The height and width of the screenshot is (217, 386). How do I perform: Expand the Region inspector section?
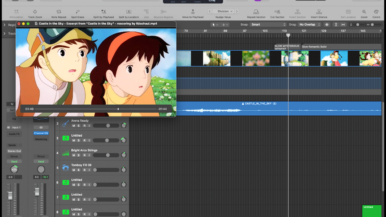pos(4,25)
